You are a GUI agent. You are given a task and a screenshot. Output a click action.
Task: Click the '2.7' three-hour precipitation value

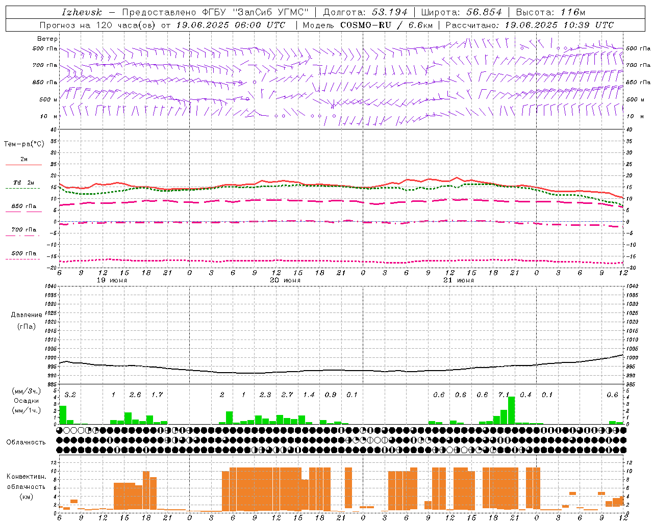287,395
